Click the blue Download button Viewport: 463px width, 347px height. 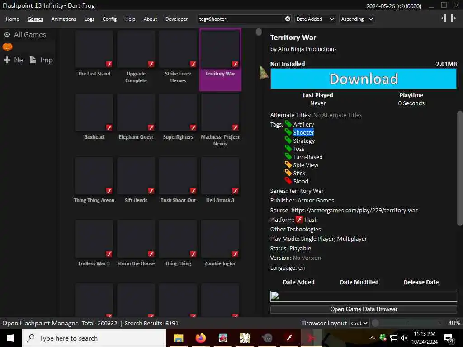tap(364, 79)
